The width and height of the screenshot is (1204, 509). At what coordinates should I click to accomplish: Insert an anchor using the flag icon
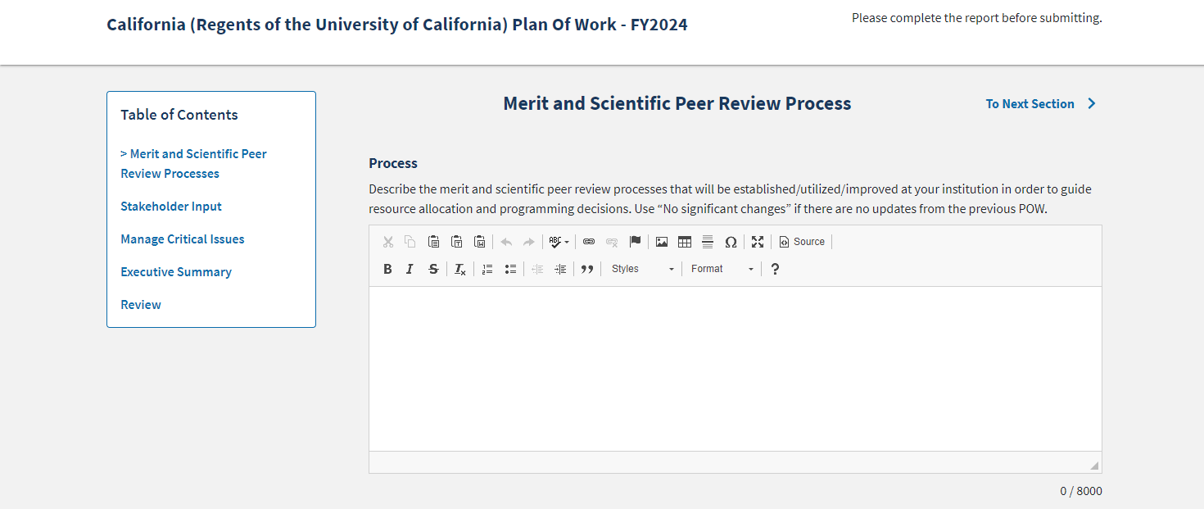coord(635,242)
